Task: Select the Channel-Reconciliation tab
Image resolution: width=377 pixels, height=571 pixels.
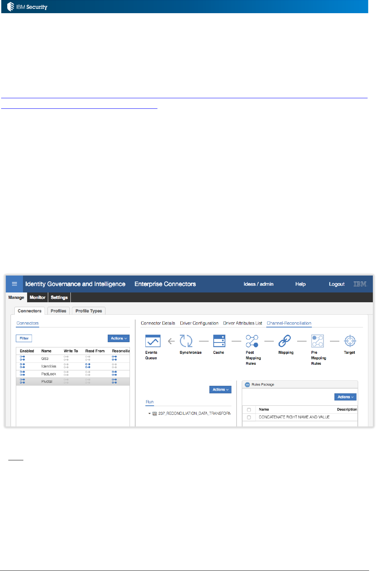Action: pyautogui.click(x=289, y=323)
